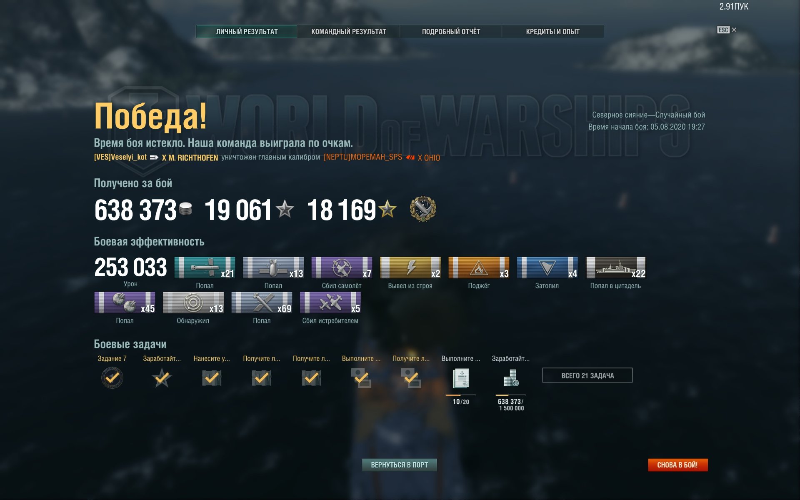Image resolution: width=800 pixels, height=500 pixels.
Task: Switch to Подробный отчёт tab
Action: [x=451, y=32]
